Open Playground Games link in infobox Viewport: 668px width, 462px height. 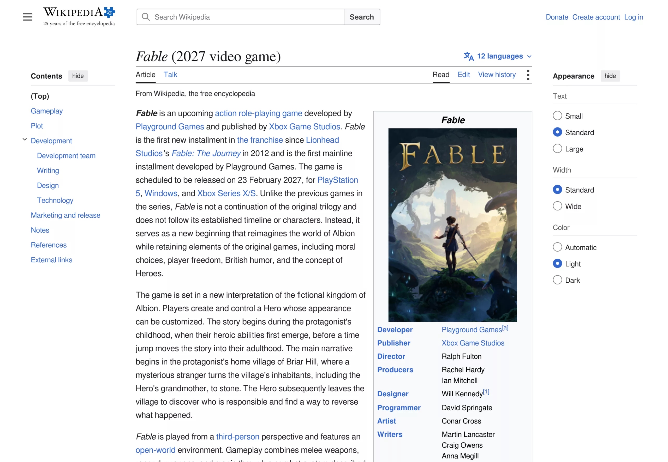pyautogui.click(x=472, y=330)
